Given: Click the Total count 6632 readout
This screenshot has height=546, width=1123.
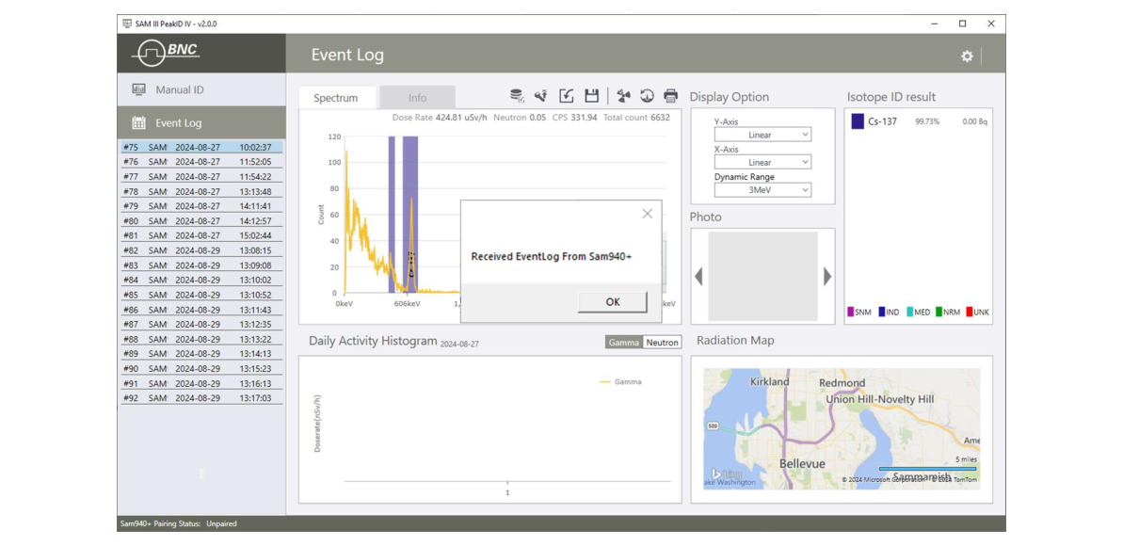Looking at the screenshot, I should (x=636, y=118).
